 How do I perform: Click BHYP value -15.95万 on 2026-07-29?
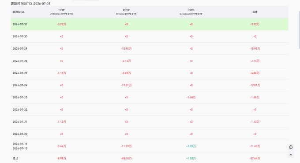tap(126, 49)
